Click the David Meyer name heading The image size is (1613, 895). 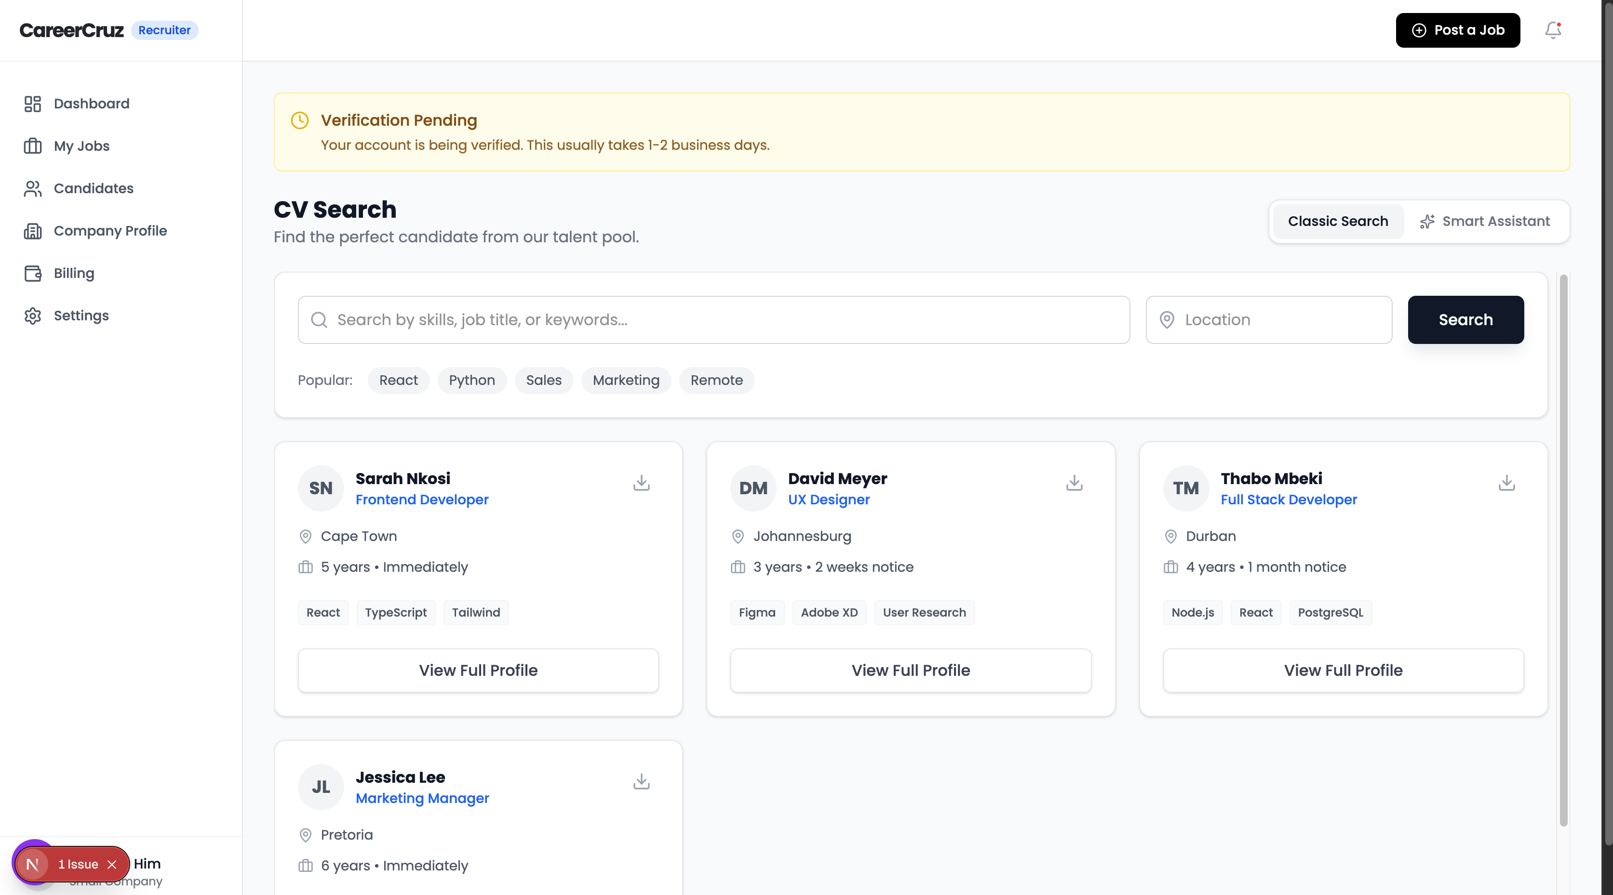837,479
